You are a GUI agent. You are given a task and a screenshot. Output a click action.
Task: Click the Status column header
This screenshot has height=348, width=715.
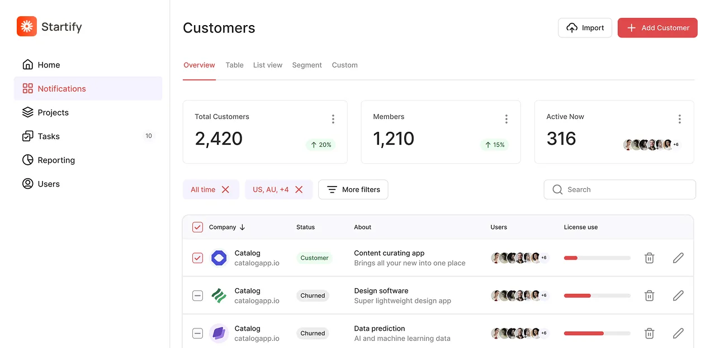pyautogui.click(x=305, y=227)
